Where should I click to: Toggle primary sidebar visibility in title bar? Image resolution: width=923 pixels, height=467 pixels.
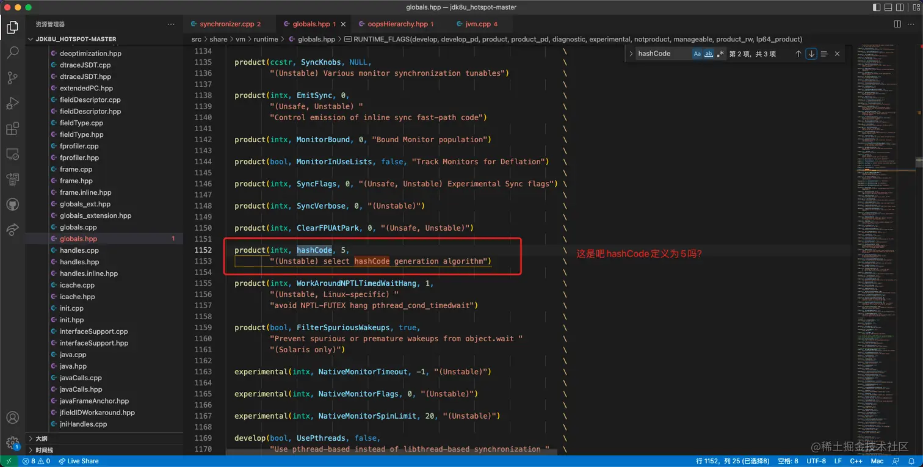[877, 7]
